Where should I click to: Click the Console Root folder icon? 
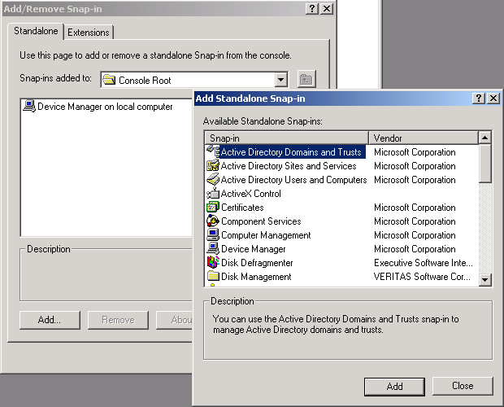click(109, 80)
